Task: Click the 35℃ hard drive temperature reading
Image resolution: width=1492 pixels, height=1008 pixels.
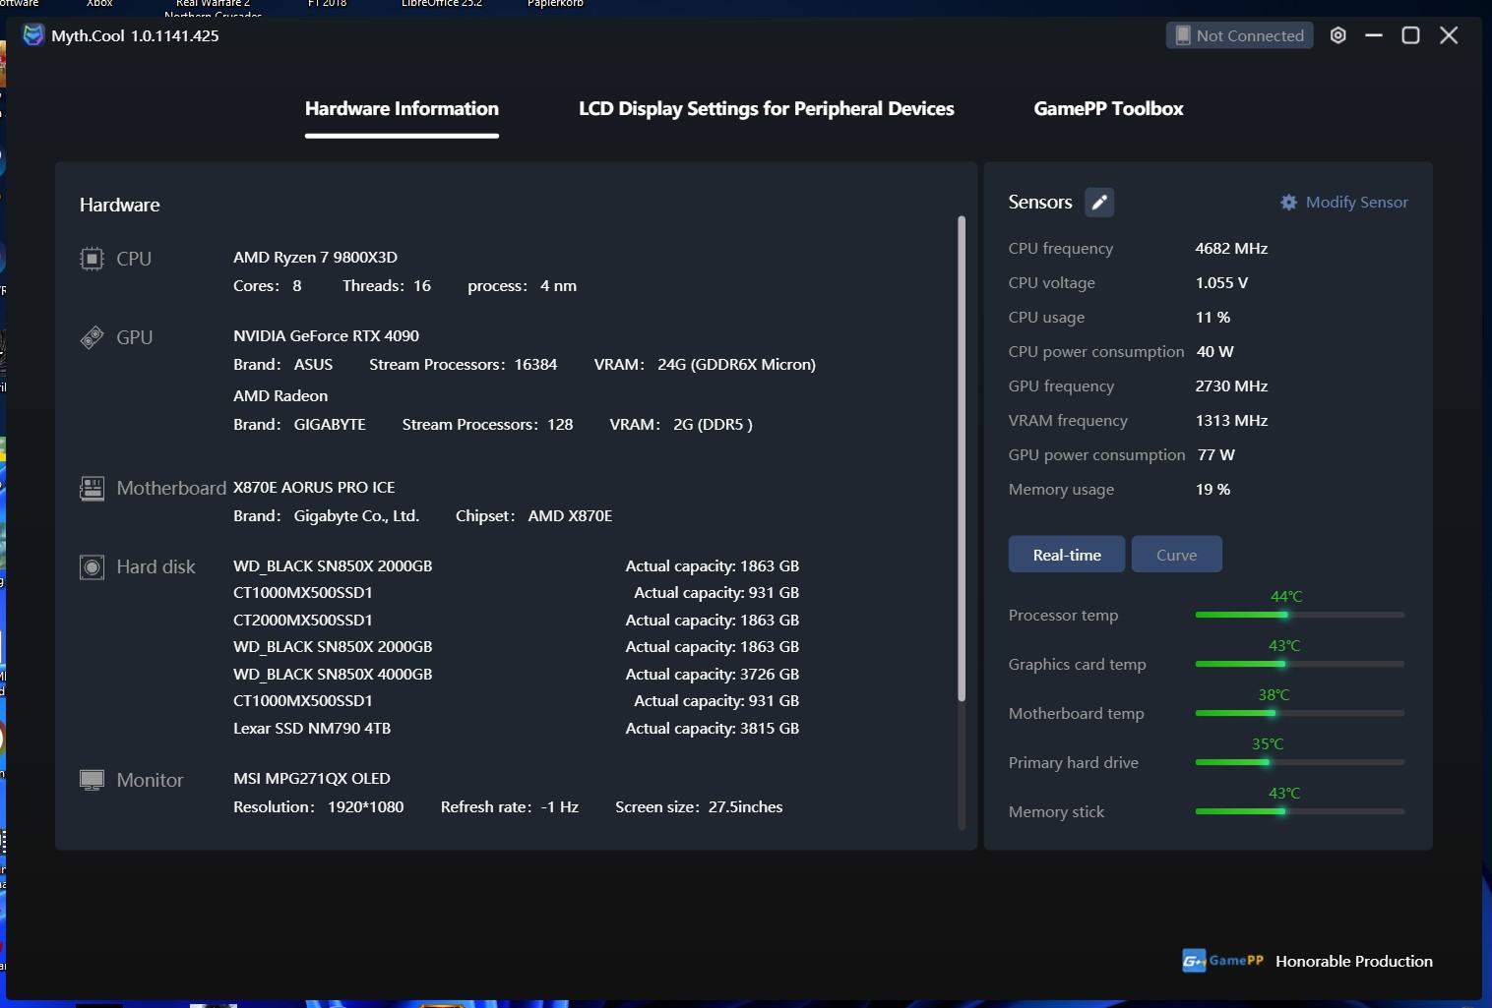Action: [1268, 743]
